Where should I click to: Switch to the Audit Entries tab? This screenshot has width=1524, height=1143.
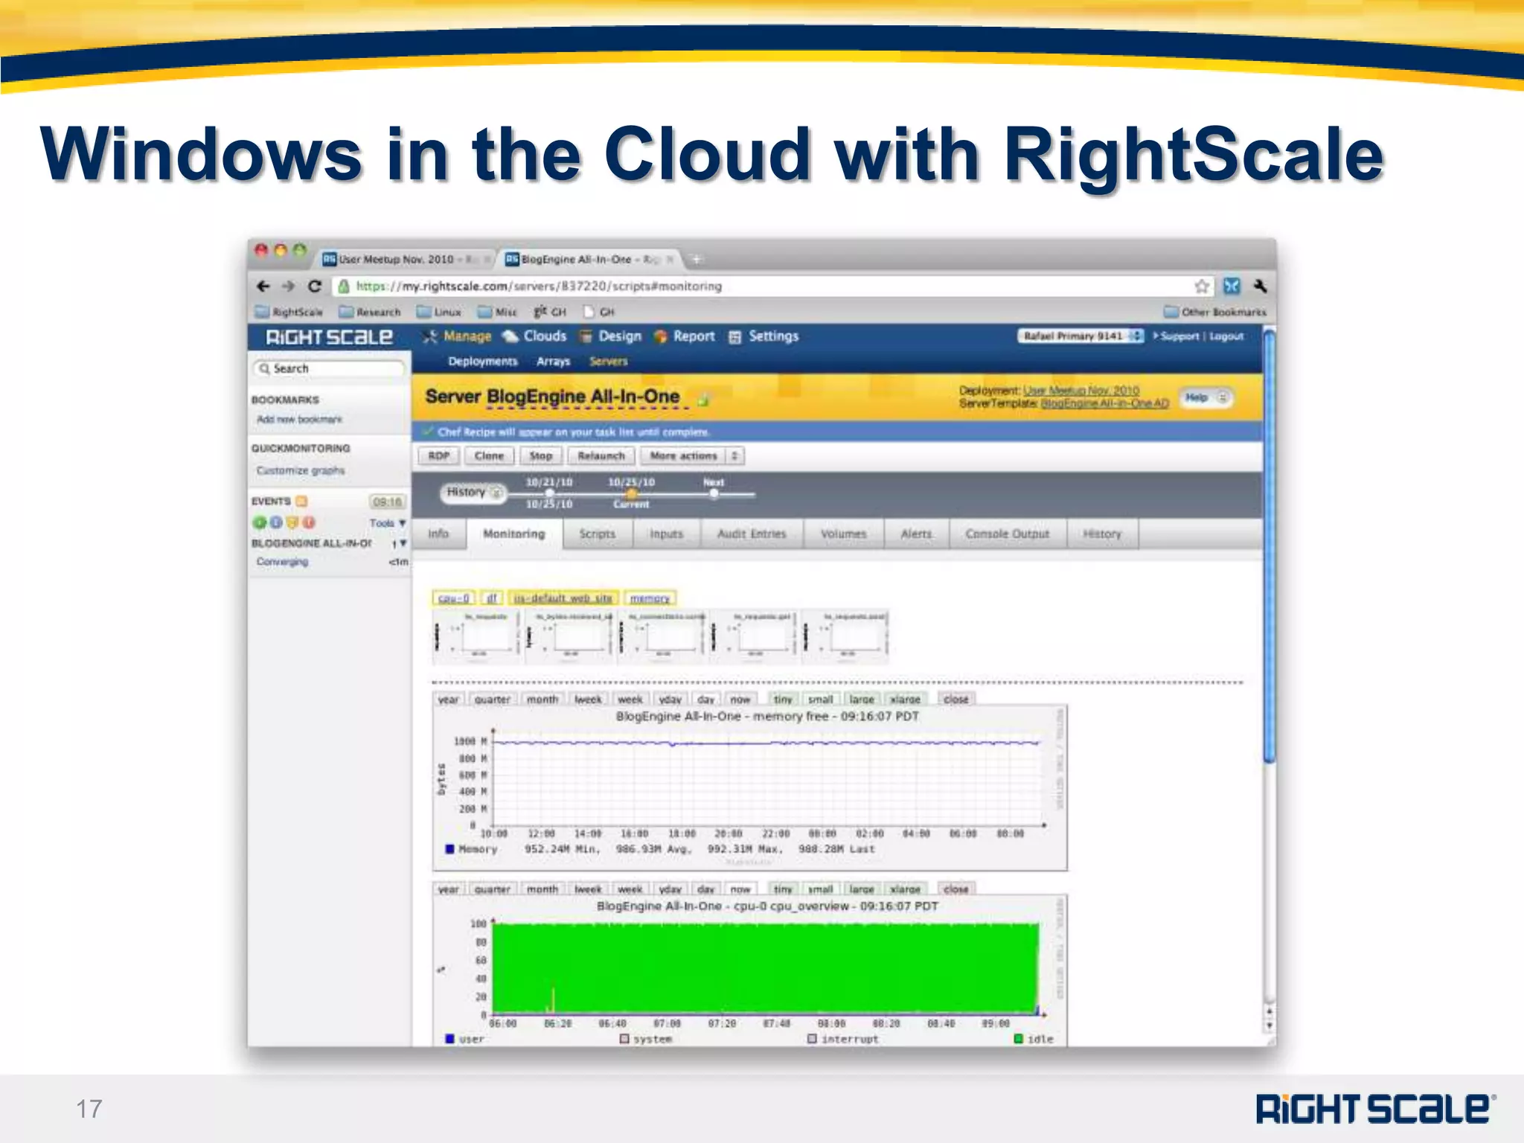[752, 534]
